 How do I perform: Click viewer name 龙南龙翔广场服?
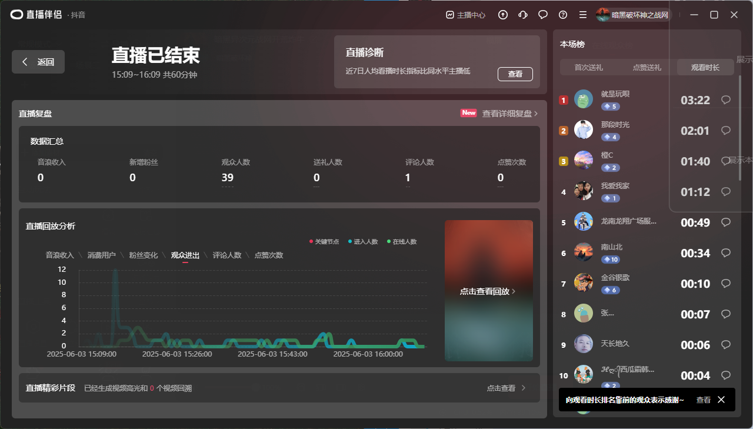(x=628, y=221)
